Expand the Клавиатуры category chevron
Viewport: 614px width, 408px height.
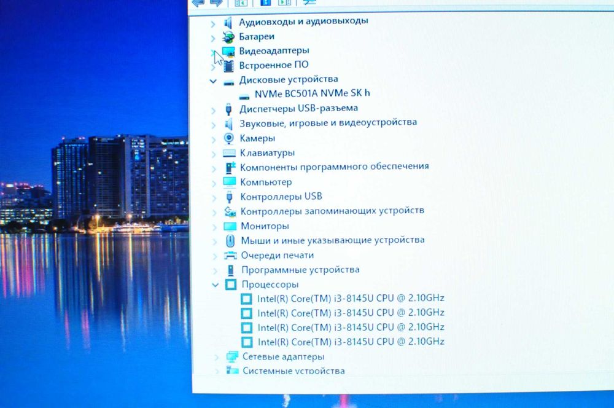click(x=214, y=154)
